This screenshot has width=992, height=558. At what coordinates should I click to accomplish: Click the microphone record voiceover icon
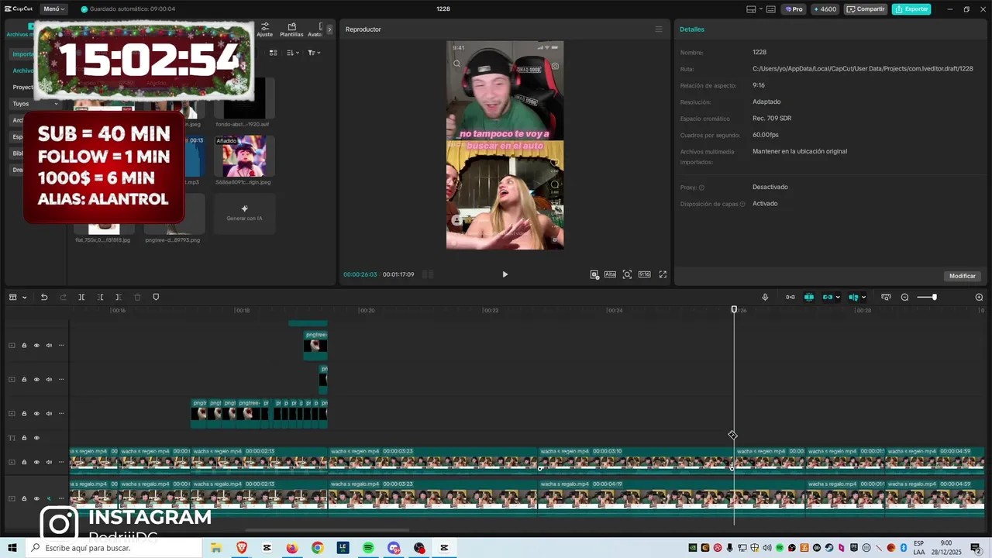pyautogui.click(x=765, y=297)
